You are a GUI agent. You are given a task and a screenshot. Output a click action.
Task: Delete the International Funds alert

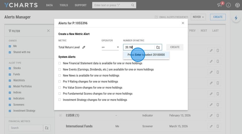pos(217,126)
